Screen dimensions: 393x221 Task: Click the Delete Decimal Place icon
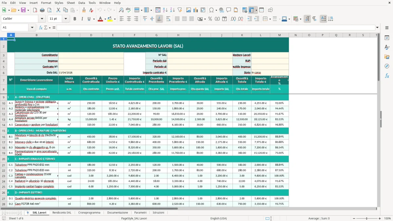[x=241, y=19]
